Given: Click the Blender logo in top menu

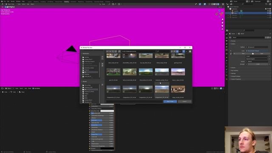Looking at the screenshot, I should pyautogui.click(x=2, y=1).
